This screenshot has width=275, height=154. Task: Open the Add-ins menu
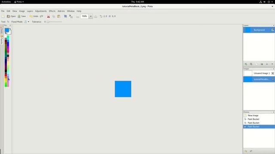(61, 11)
